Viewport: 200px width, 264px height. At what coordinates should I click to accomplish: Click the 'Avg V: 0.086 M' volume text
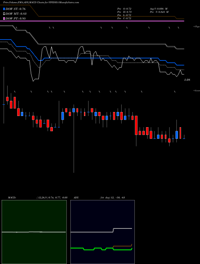[158, 9]
